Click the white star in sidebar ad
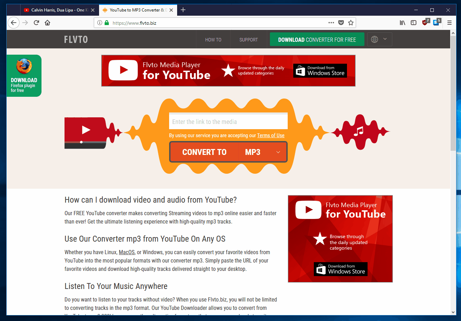Viewport: 461px width, 321px height. click(x=320, y=238)
